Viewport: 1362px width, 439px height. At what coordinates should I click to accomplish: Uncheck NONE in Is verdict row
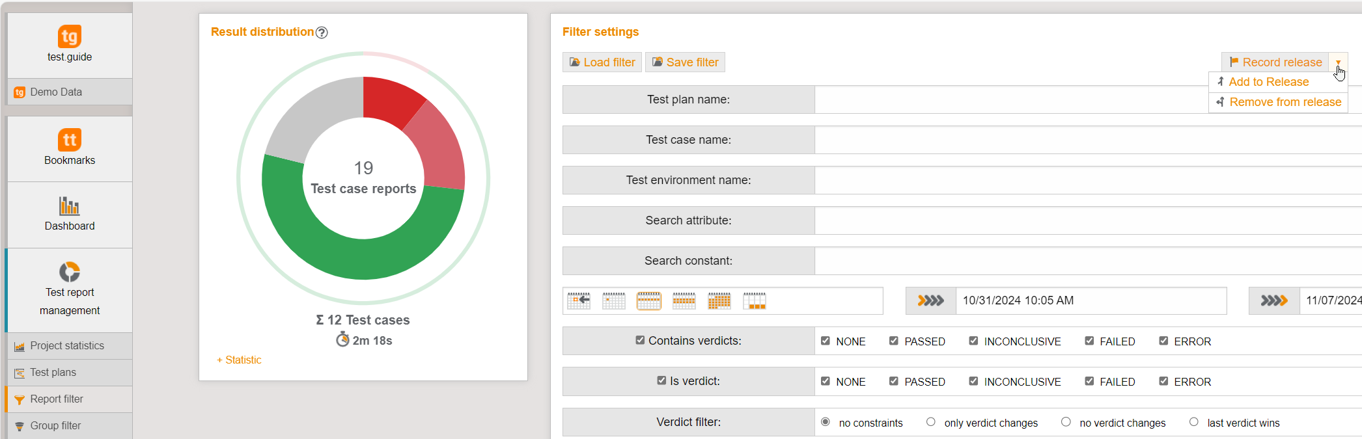(826, 381)
